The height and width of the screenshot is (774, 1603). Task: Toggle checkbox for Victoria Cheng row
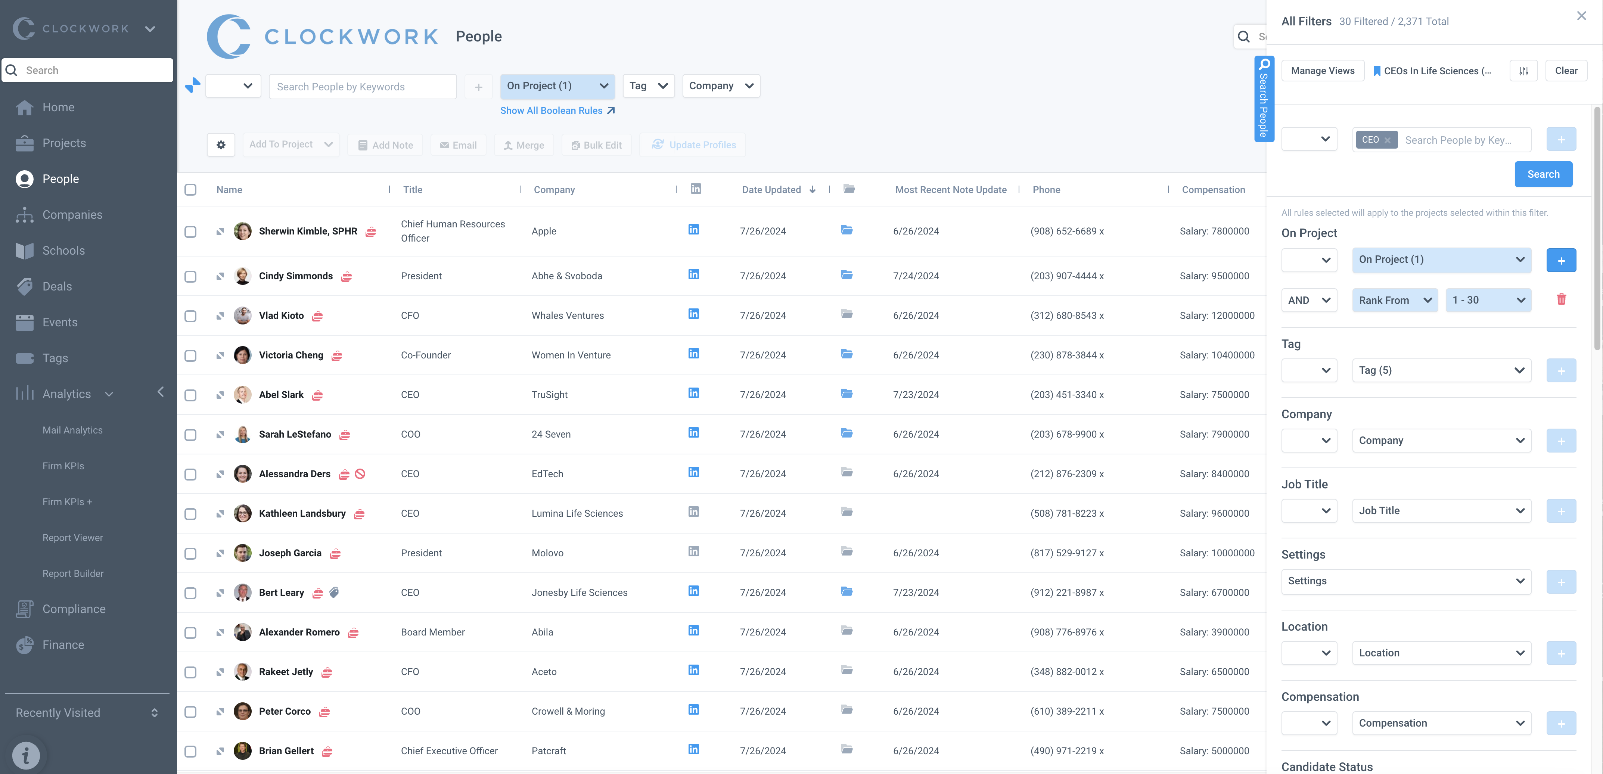[x=190, y=355]
